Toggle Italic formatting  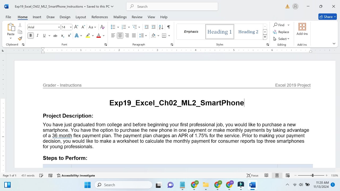point(37,36)
